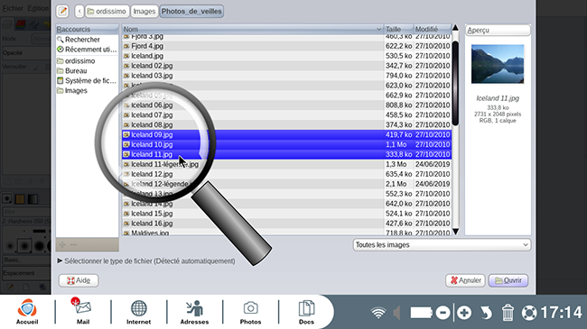
Task: Click Ouvrir to open selected files
Action: click(508, 280)
